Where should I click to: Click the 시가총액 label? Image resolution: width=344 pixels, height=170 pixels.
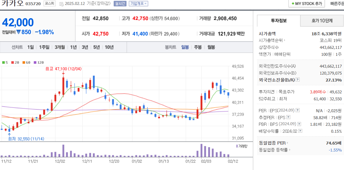[267, 34]
